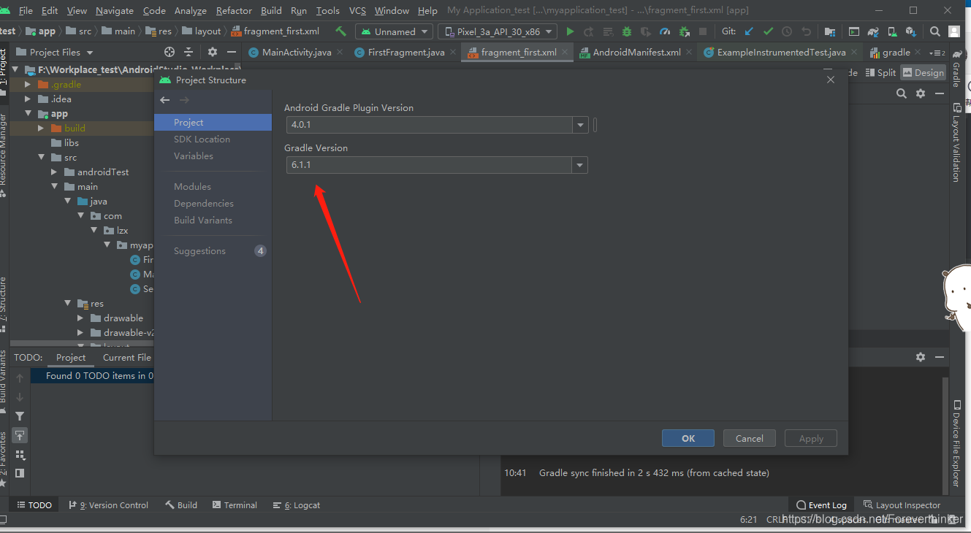Open Search Everywhere with the magnifier icon
Screen dimensions: 971x533
click(x=934, y=31)
